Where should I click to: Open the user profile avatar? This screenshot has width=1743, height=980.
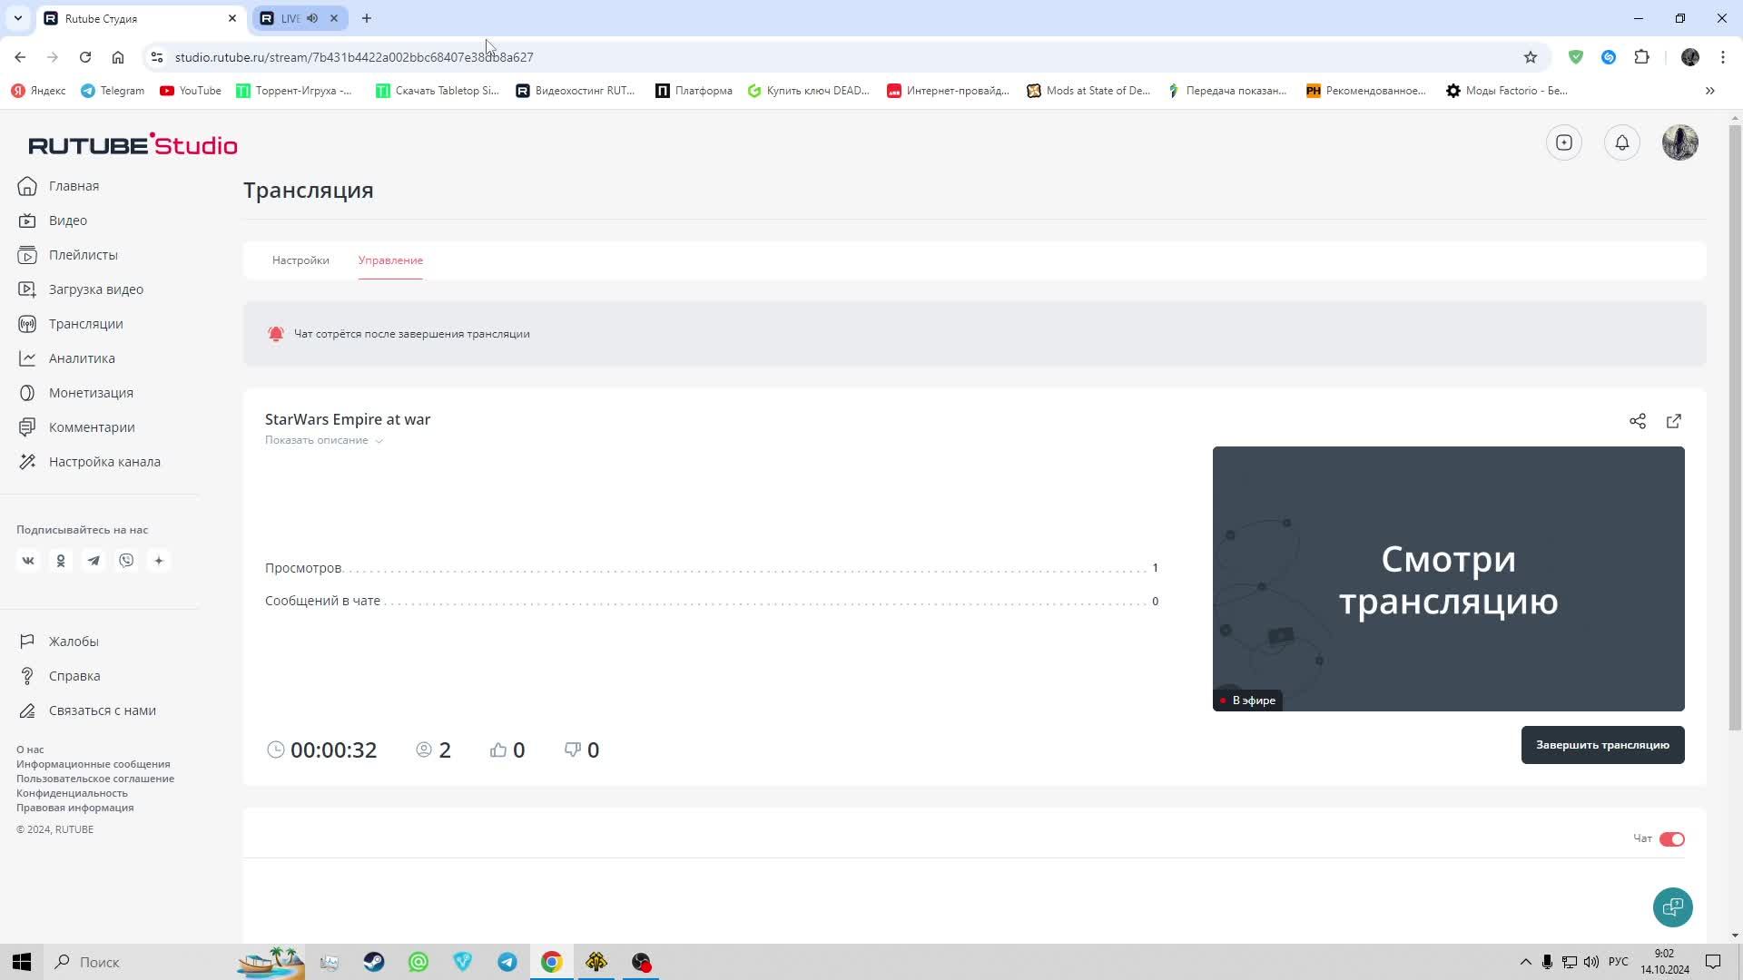click(1679, 142)
